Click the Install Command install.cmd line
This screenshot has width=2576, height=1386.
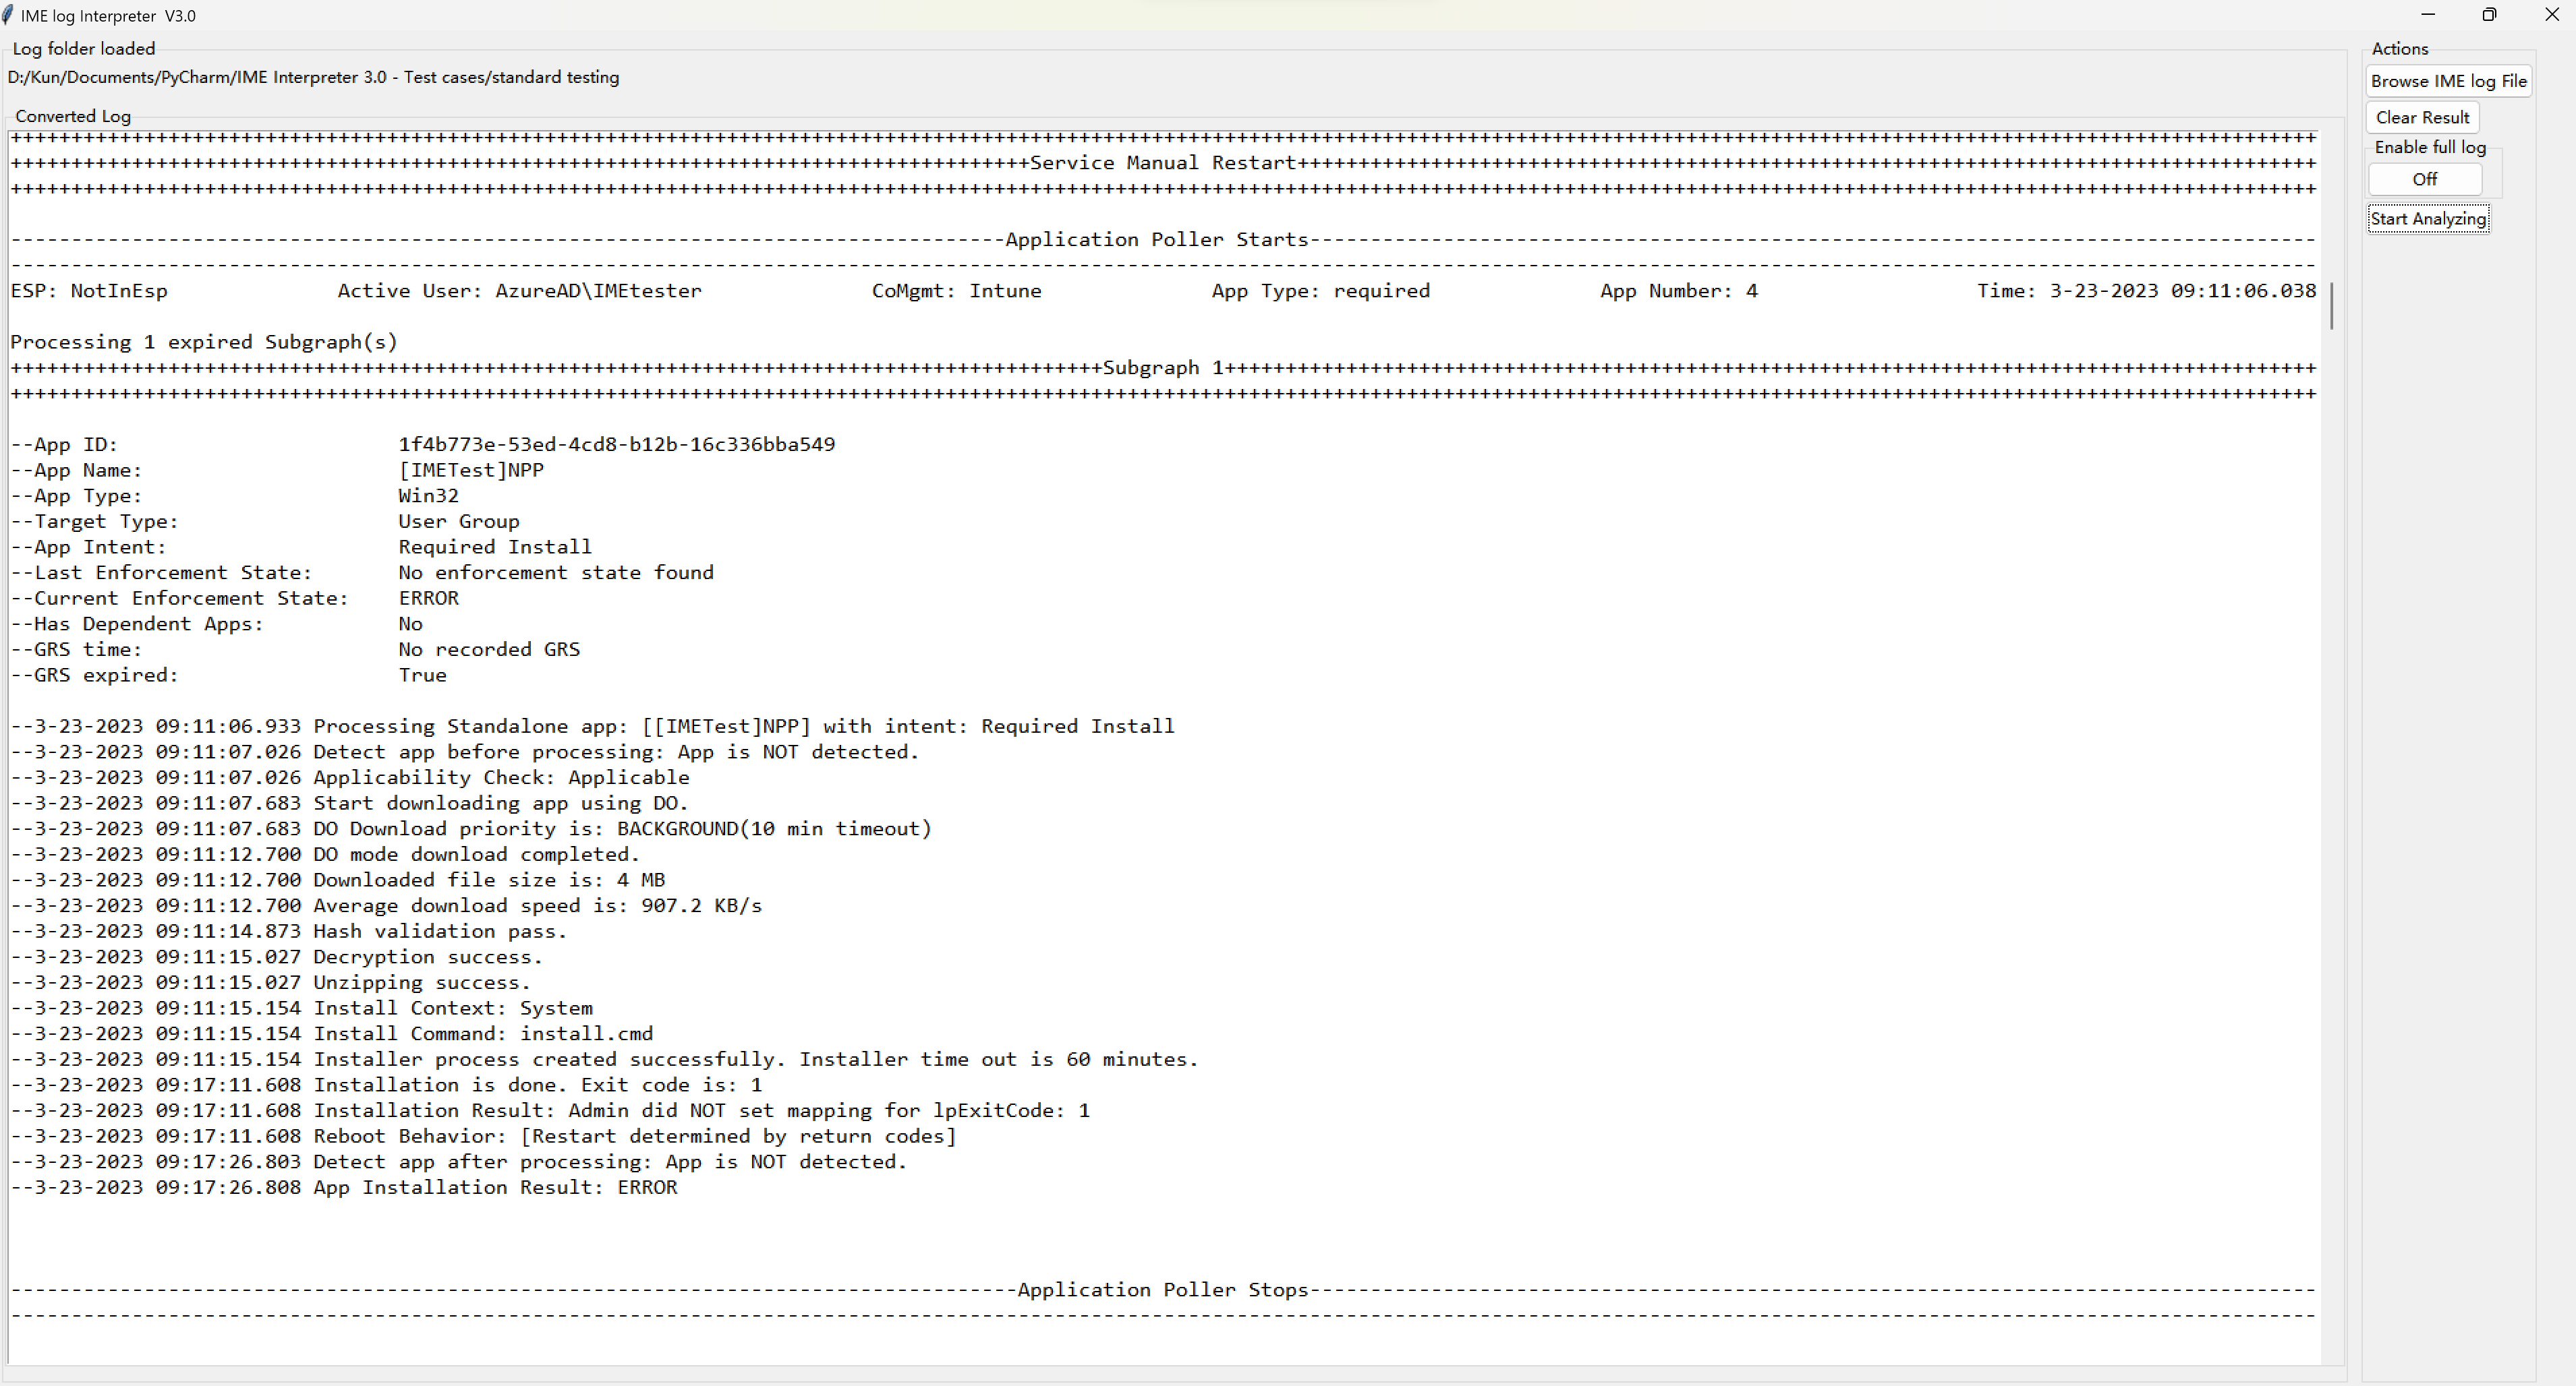[331, 1033]
